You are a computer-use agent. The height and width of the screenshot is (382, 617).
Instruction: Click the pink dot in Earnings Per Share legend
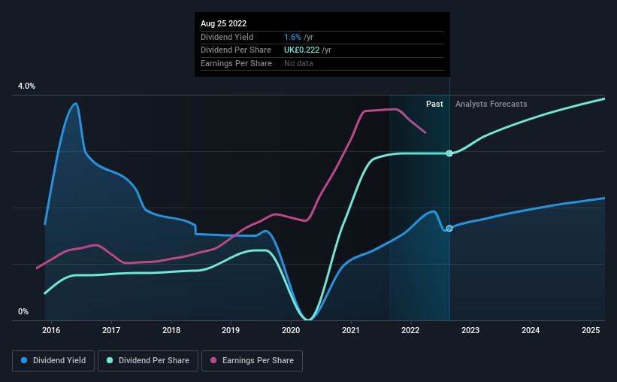tap(213, 360)
